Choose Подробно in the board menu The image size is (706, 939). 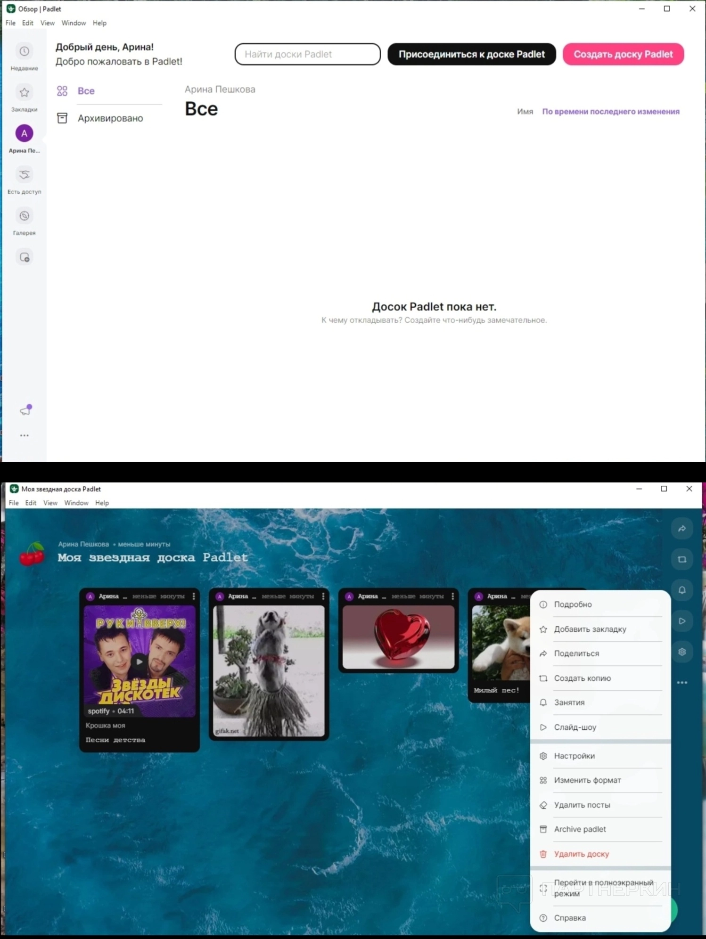click(x=600, y=604)
